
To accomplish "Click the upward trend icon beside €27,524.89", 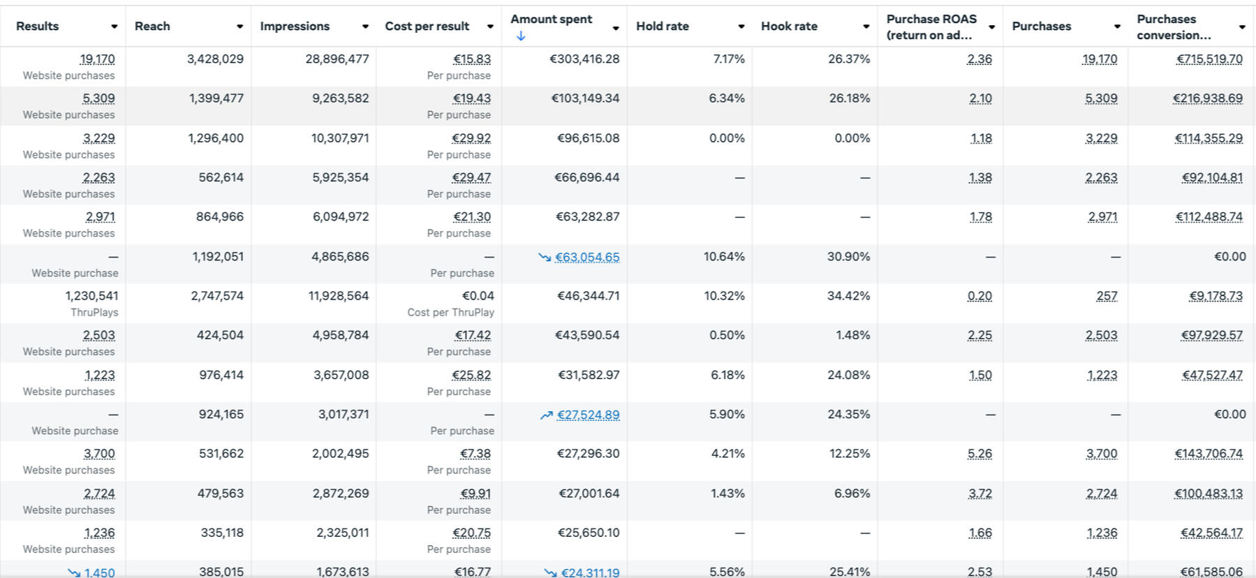I will [546, 415].
